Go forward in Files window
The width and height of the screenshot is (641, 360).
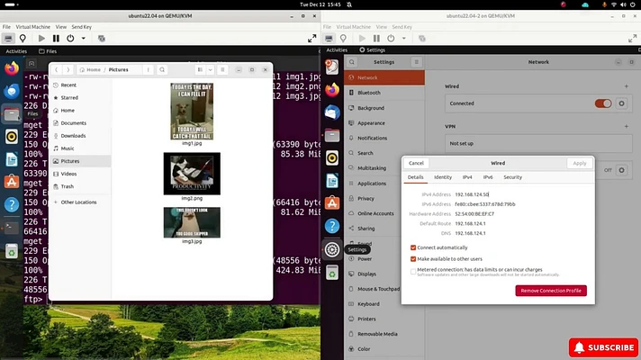tap(68, 70)
